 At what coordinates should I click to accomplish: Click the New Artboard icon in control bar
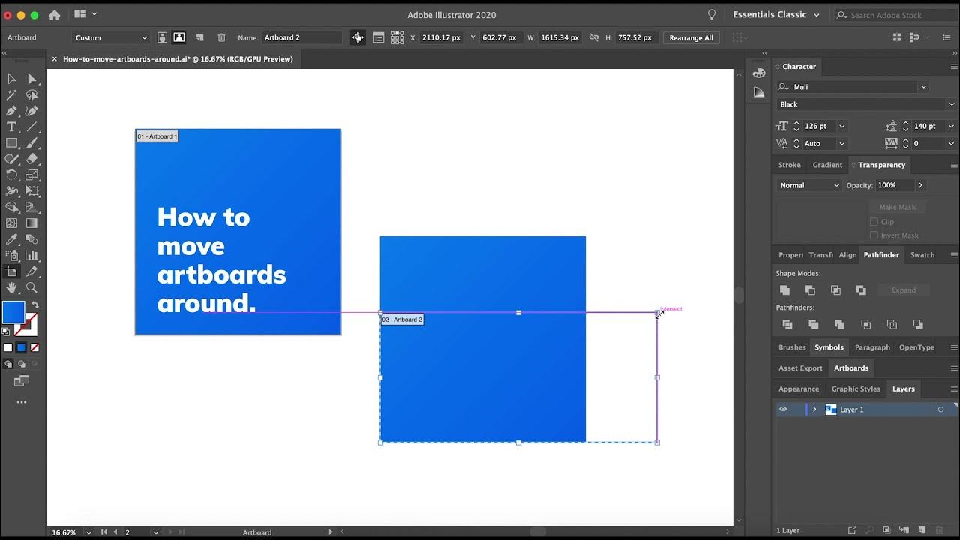click(199, 37)
